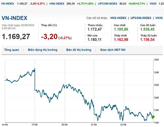Click the 20/06 date label on chart axis
The image size is (164, 127).
tap(64, 125)
